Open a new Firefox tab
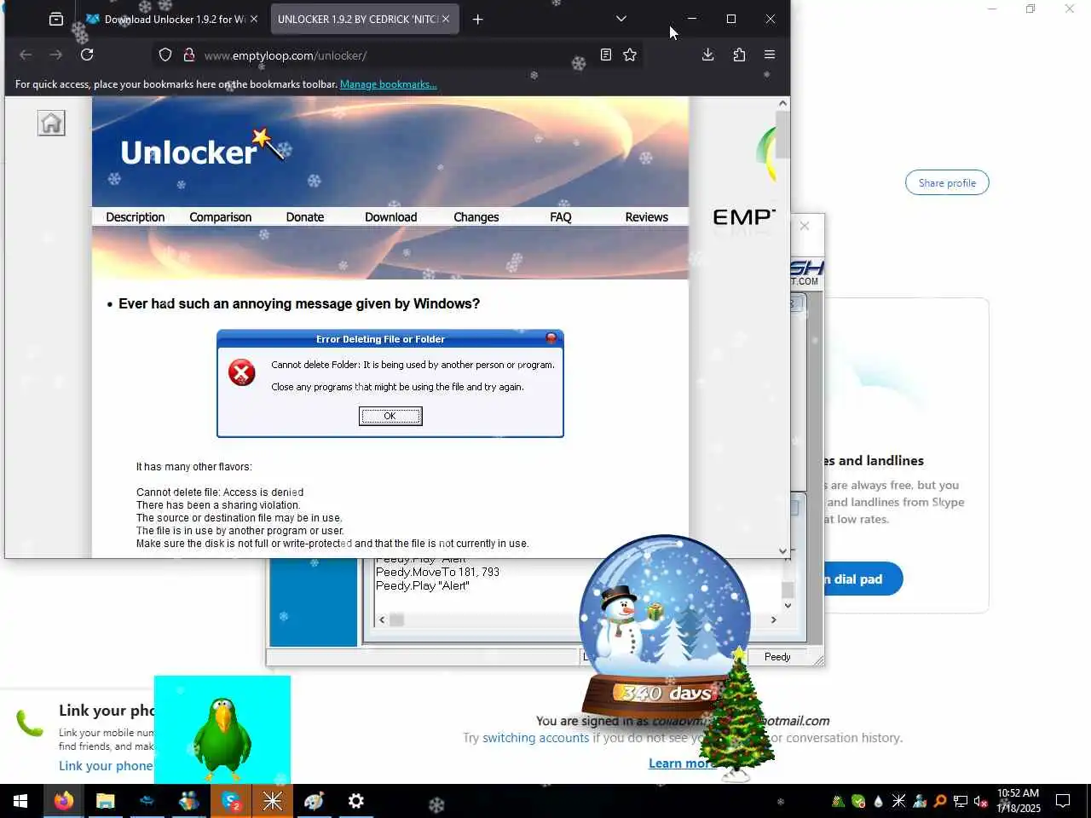 (478, 19)
